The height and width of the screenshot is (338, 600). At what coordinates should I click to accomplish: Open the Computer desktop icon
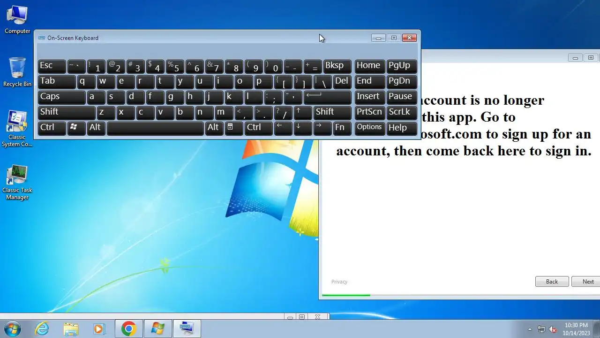pyautogui.click(x=17, y=20)
